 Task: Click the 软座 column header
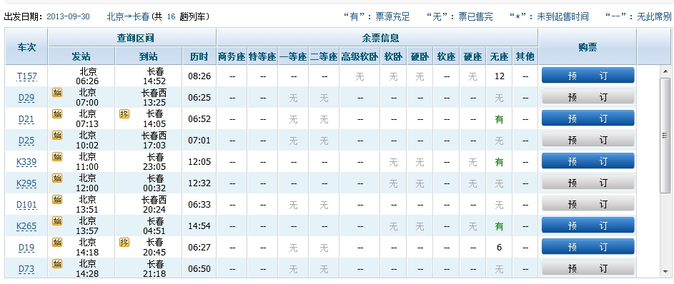click(x=447, y=56)
